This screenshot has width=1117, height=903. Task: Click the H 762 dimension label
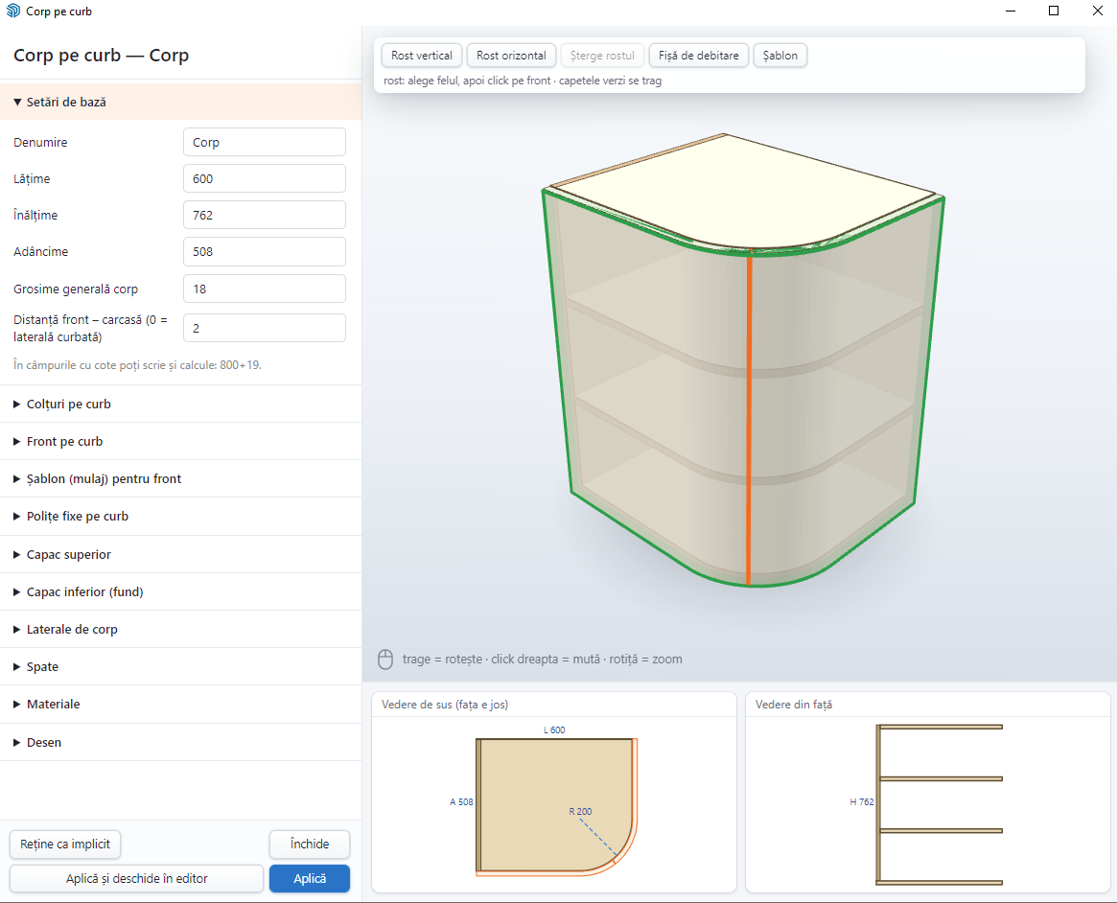tap(862, 802)
